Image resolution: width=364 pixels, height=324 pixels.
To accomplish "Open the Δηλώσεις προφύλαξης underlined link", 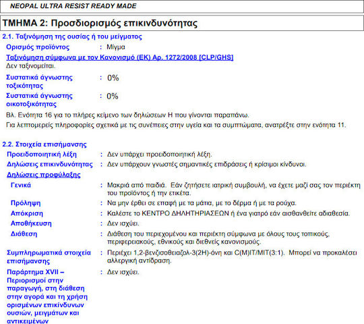I will [44, 175].
